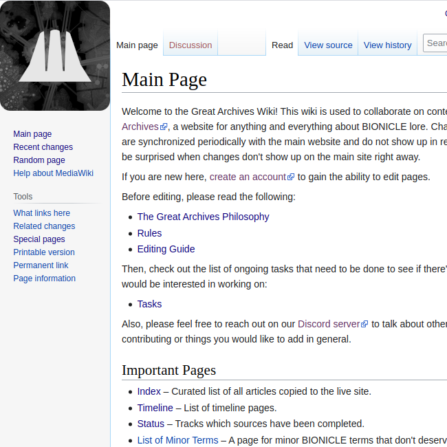Open Special pages link

[x=39, y=239]
